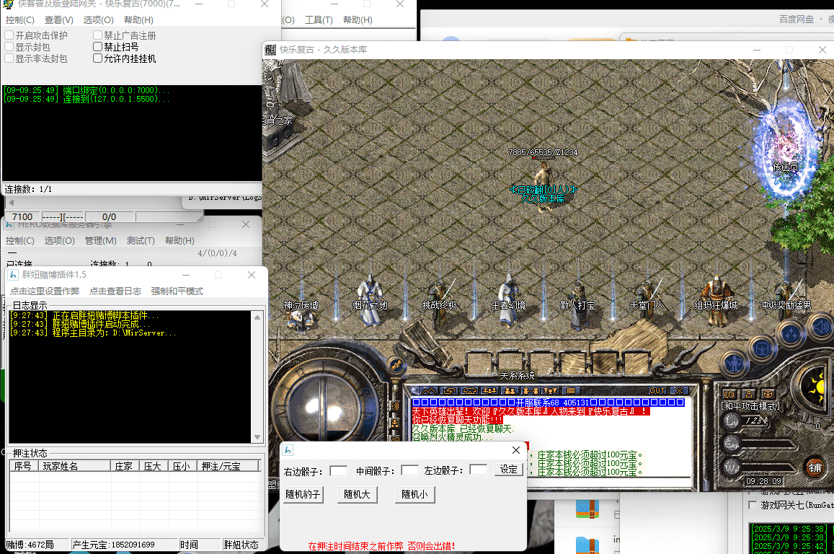
Task: Click the character figure round button
Action: tap(735, 362)
